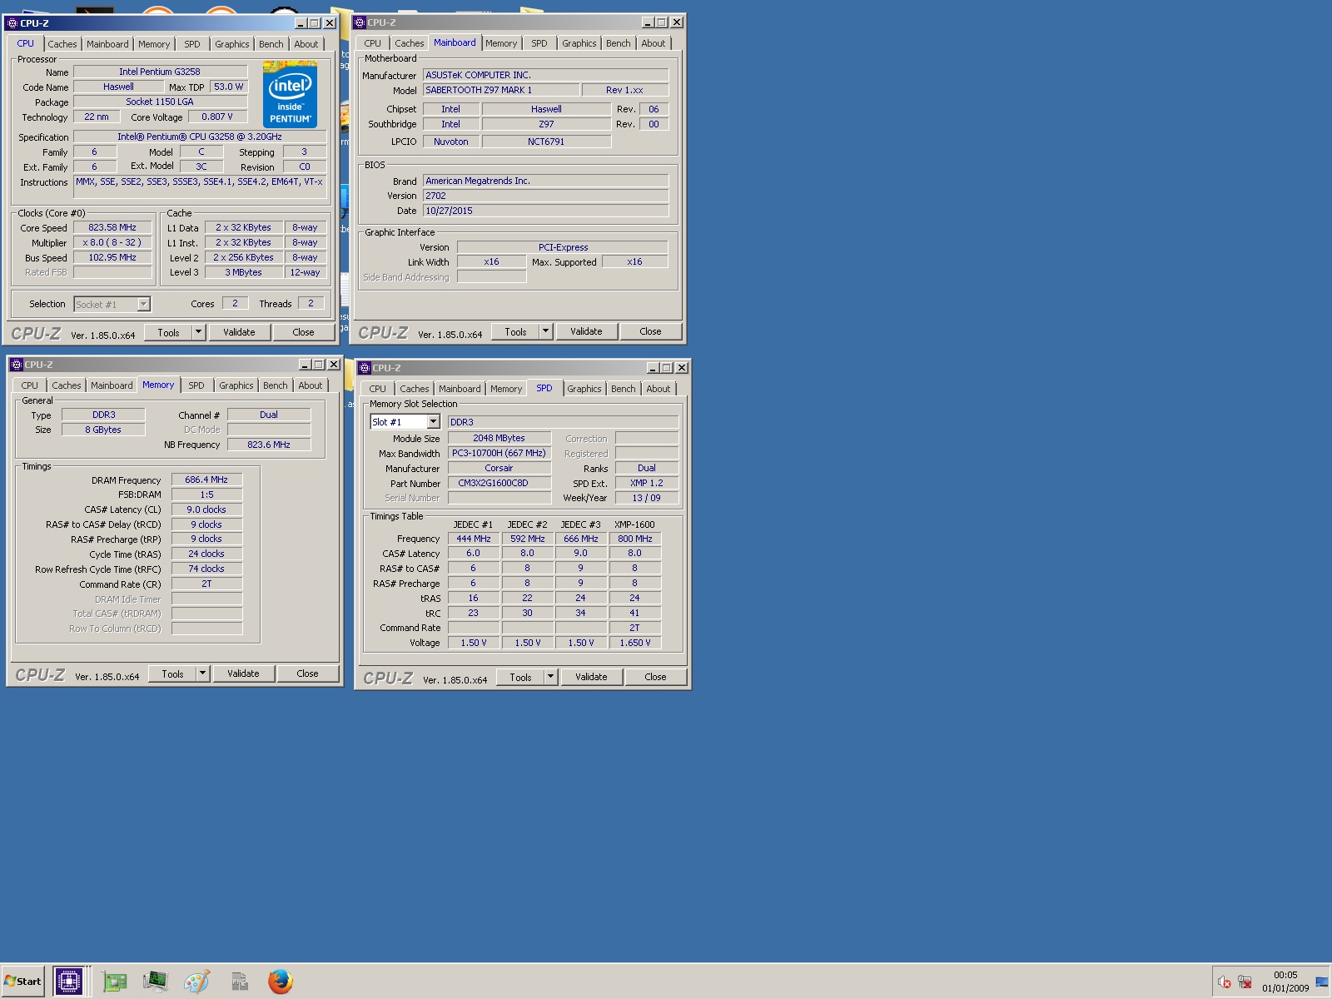Screen dimensions: 1332x999
Task: Click Tools button in the SPD window
Action: pos(520,677)
